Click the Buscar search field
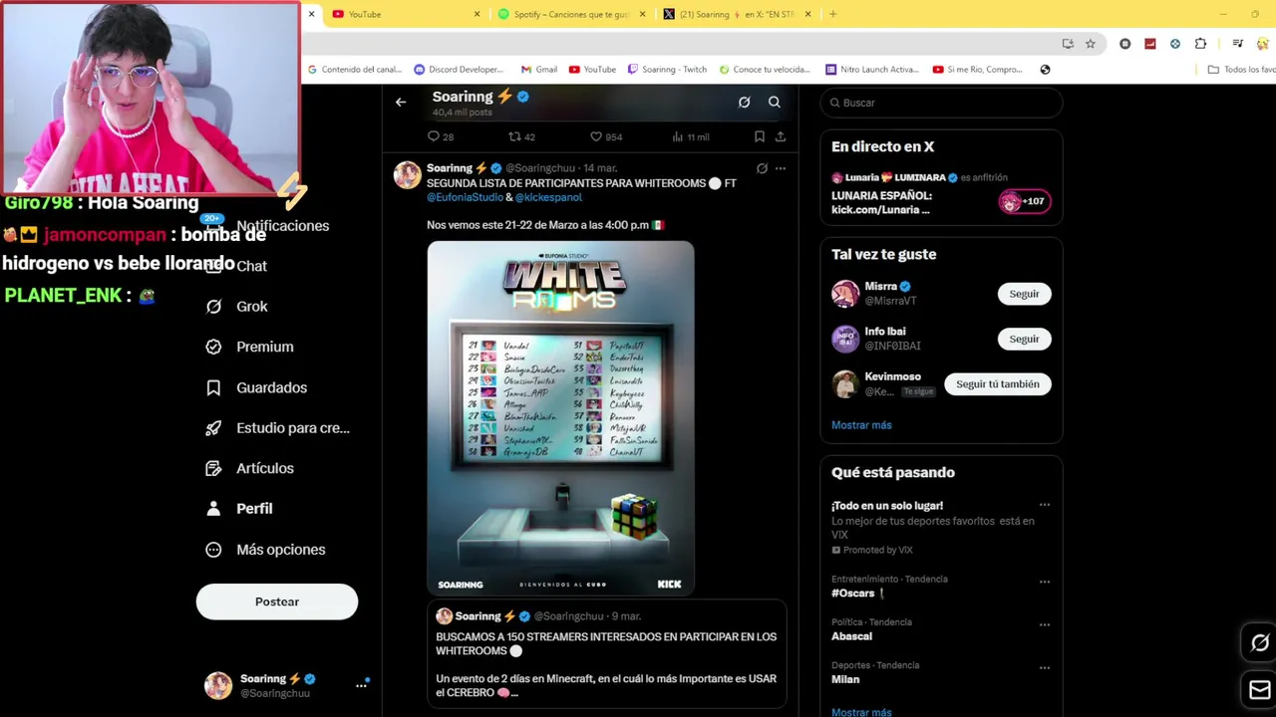 pyautogui.click(x=941, y=103)
